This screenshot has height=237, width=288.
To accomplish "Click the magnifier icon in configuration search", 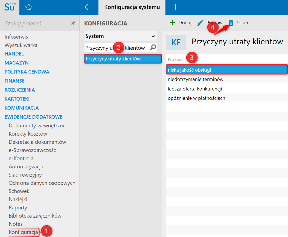I will point(153,48).
